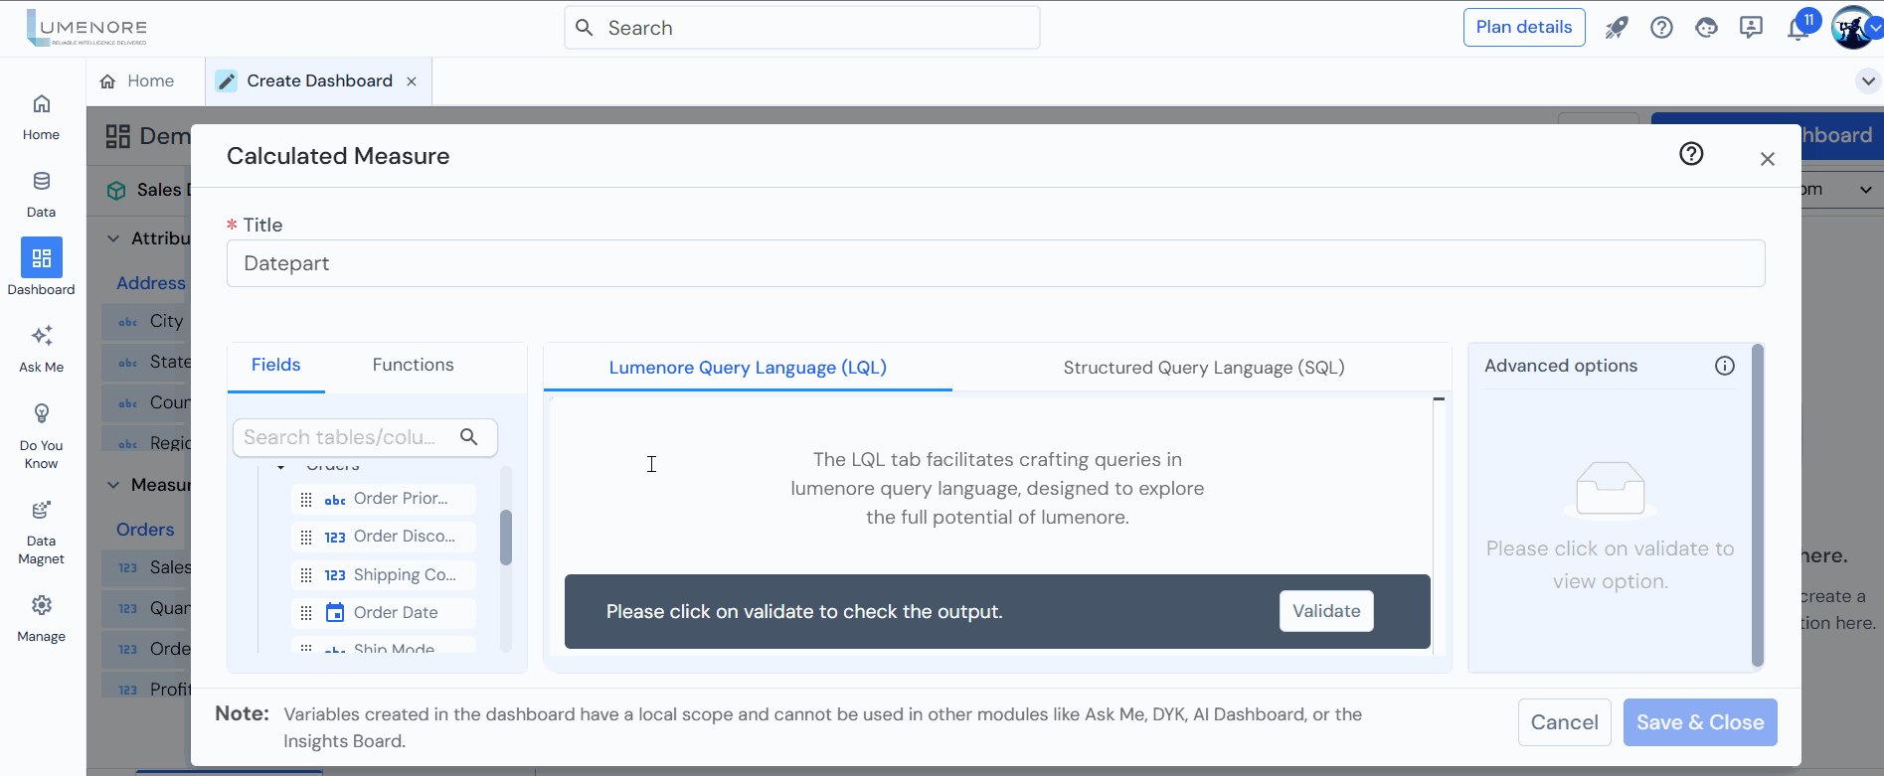Click the Calculated Measure help icon
1884x776 pixels.
tap(1691, 154)
